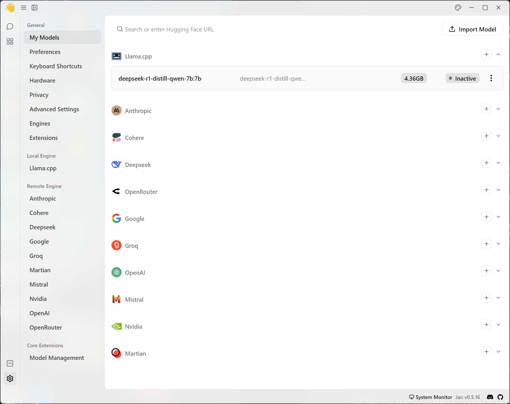
Task: Expand the Deepseek section
Action: pyautogui.click(x=498, y=163)
